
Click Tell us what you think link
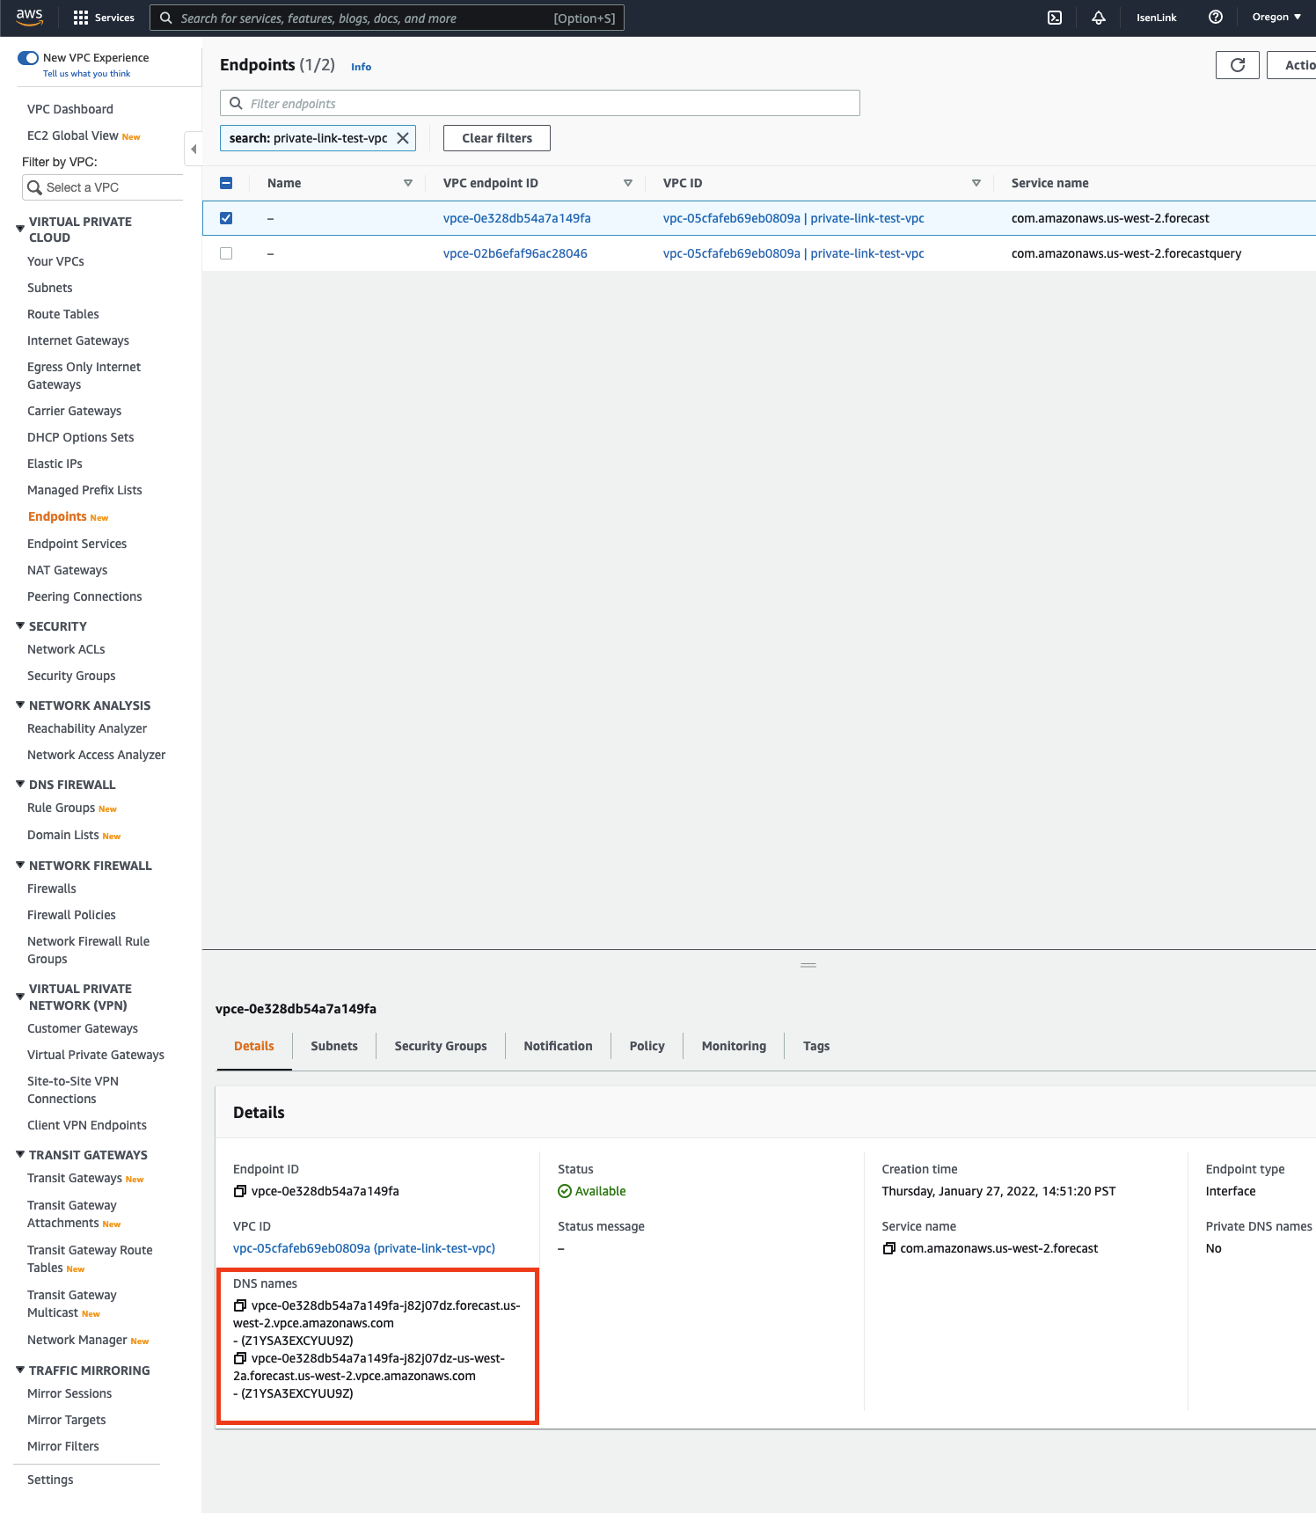pyautogui.click(x=86, y=74)
